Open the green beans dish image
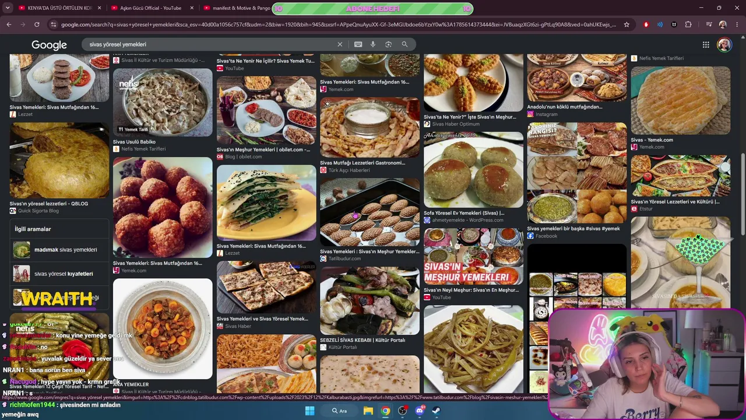 click(x=473, y=349)
